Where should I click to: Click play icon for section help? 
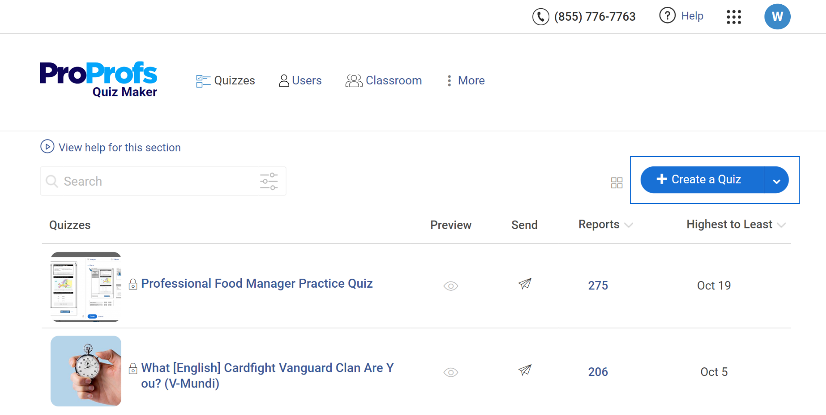tap(47, 147)
